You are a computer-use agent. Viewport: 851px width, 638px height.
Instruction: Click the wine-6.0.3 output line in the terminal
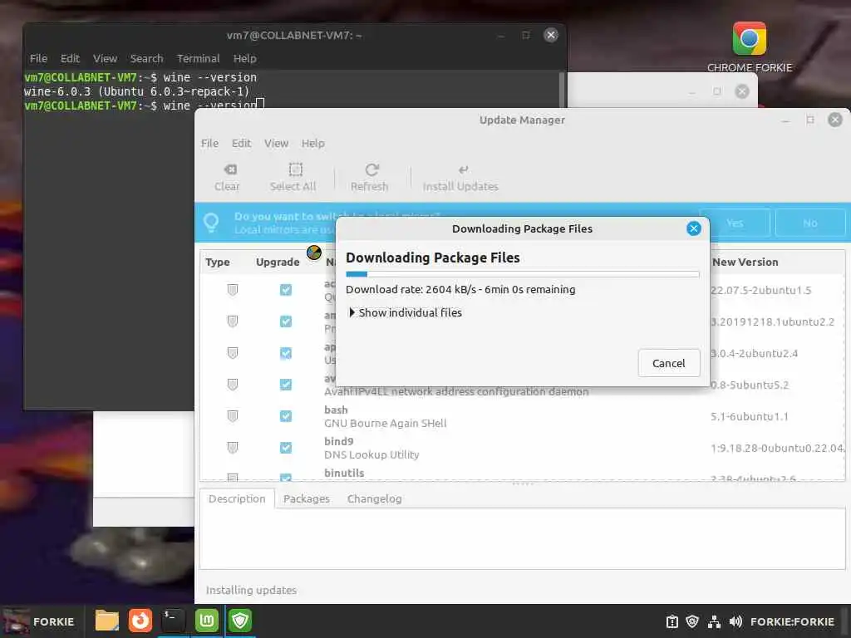[136, 91]
